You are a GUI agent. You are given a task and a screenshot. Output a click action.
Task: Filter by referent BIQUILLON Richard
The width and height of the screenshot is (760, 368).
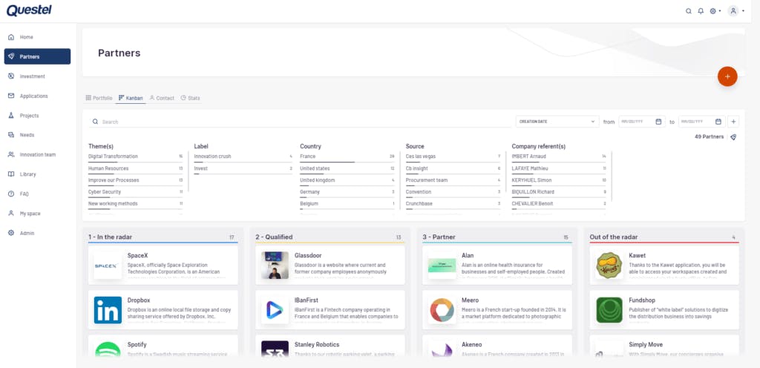click(560, 192)
